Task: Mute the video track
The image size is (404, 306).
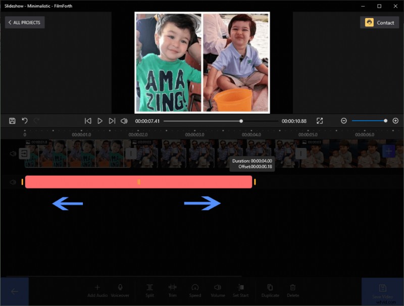Action: point(13,152)
